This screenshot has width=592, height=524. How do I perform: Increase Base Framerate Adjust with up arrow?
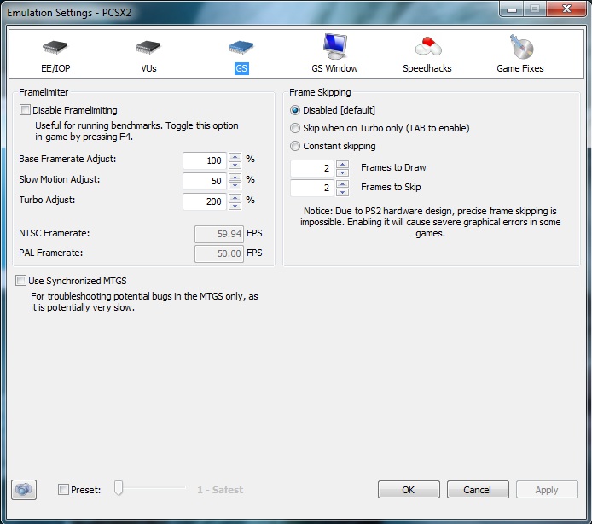235,156
